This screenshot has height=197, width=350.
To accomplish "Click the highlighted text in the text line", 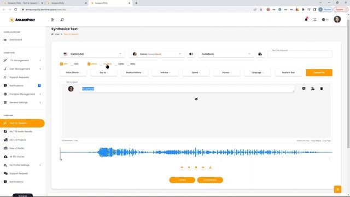I will [88, 89].
